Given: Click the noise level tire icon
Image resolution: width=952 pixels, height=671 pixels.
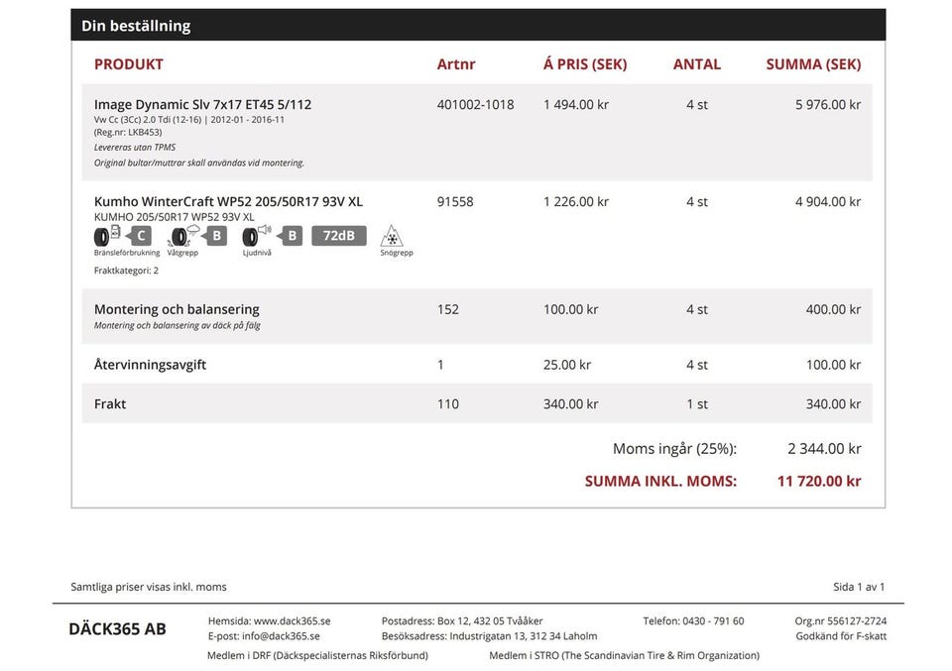Looking at the screenshot, I should (256, 236).
